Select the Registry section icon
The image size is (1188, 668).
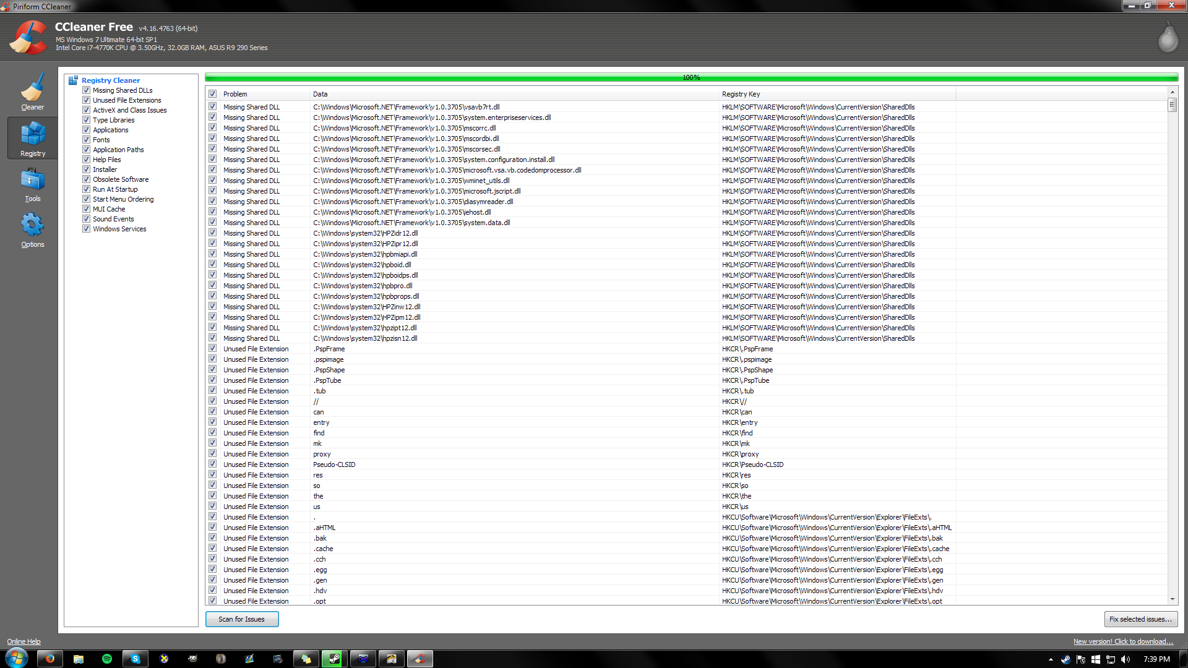[x=32, y=138]
